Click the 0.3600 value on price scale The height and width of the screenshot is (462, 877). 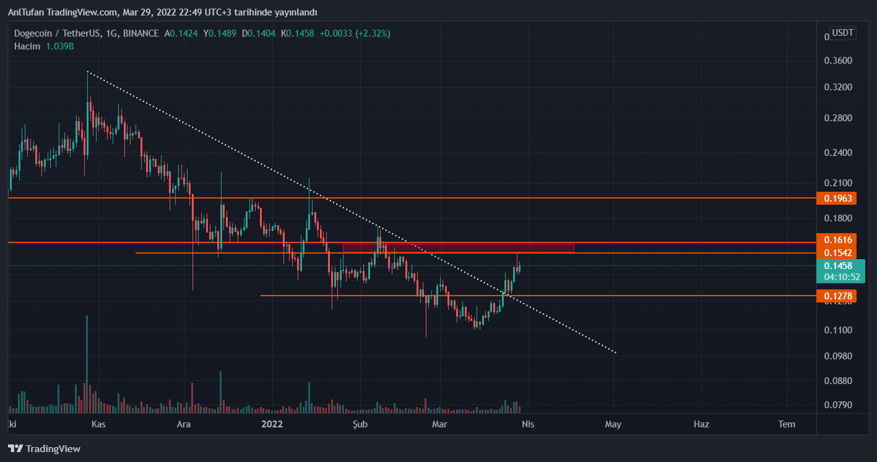838,61
